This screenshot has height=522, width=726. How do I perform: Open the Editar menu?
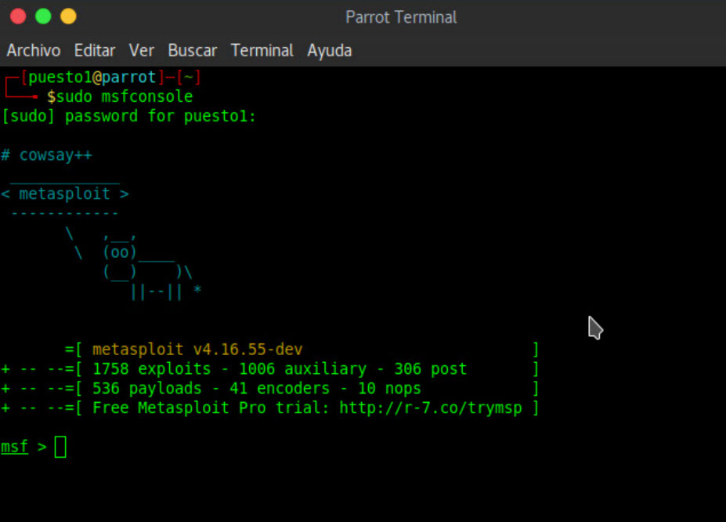95,50
